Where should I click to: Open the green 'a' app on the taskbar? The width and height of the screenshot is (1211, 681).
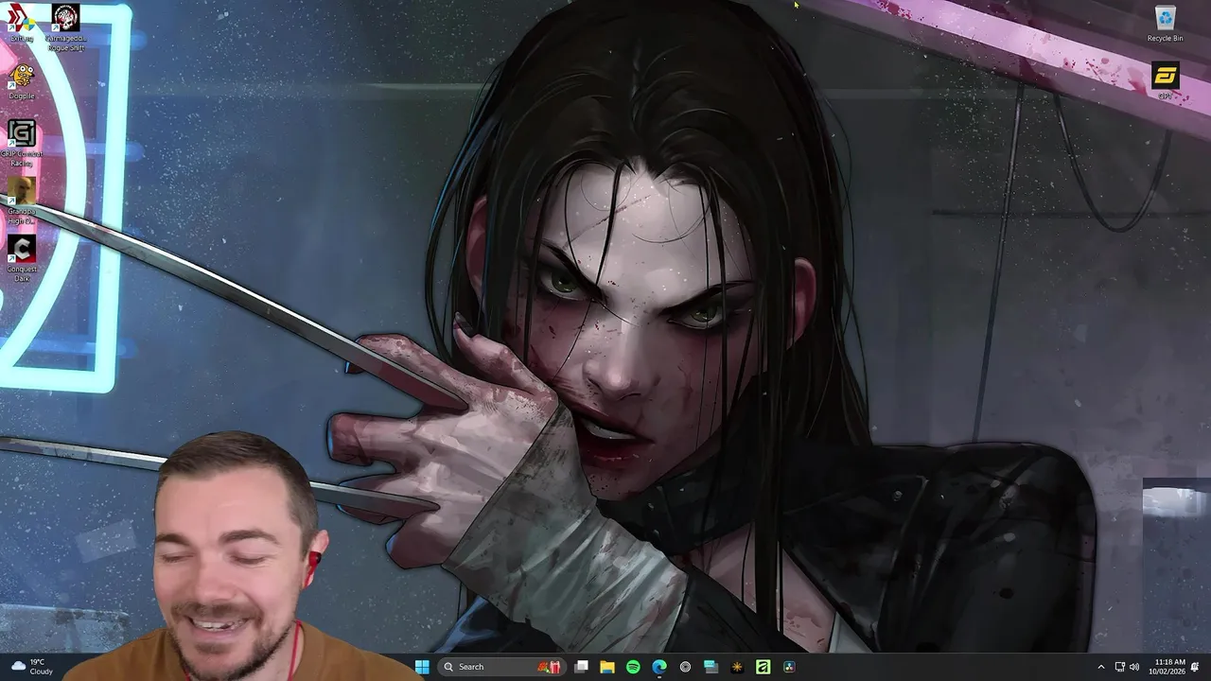pyautogui.click(x=763, y=667)
